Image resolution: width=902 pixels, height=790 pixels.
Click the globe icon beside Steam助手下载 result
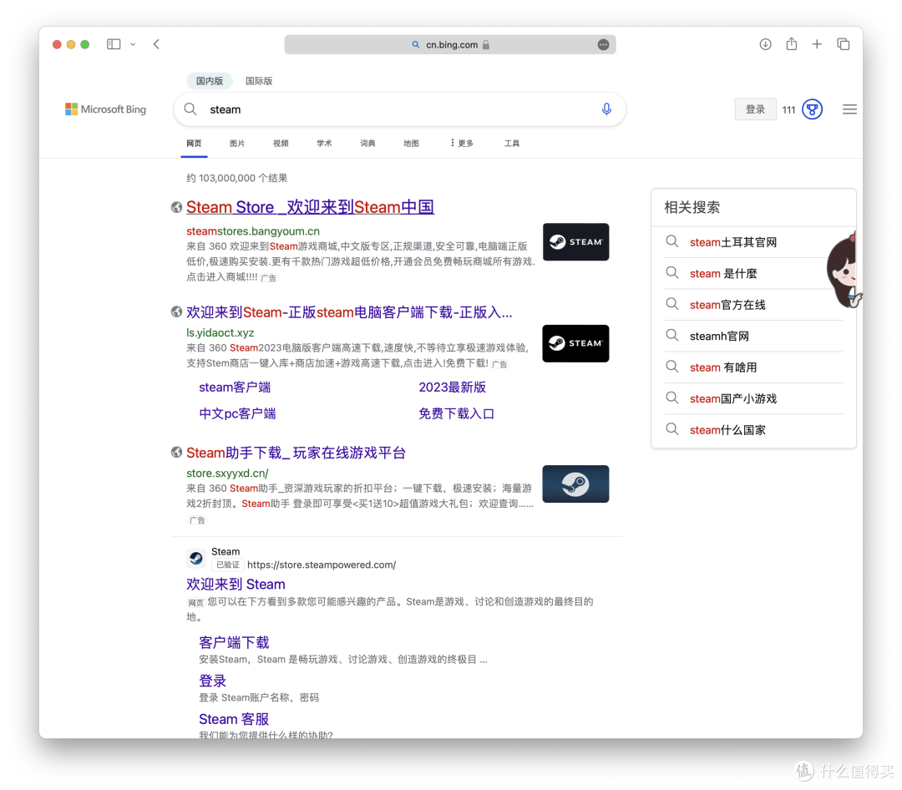tap(176, 453)
